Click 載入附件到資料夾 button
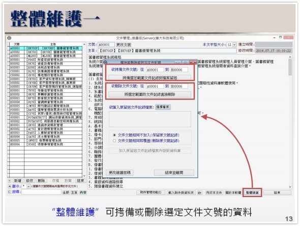 181,192
